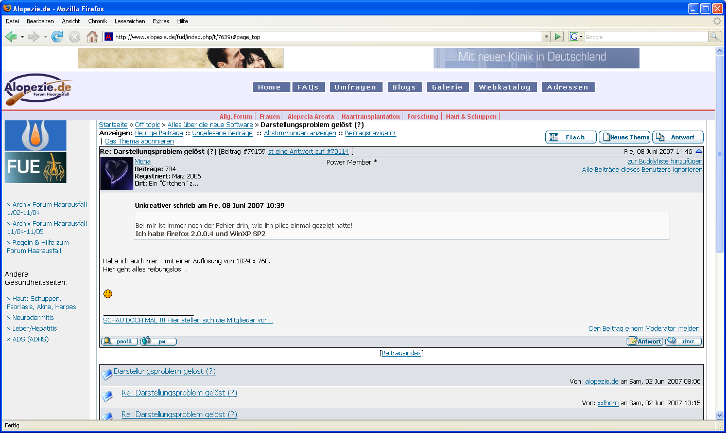Open the Beitragsnavigator link
Viewport: 726px width, 433px height.
click(x=370, y=133)
